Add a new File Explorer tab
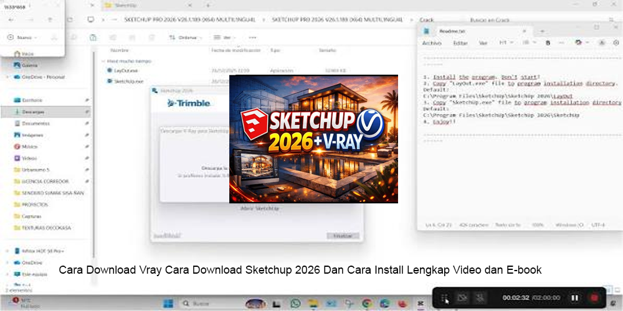This screenshot has width=623, height=311. click(x=207, y=5)
